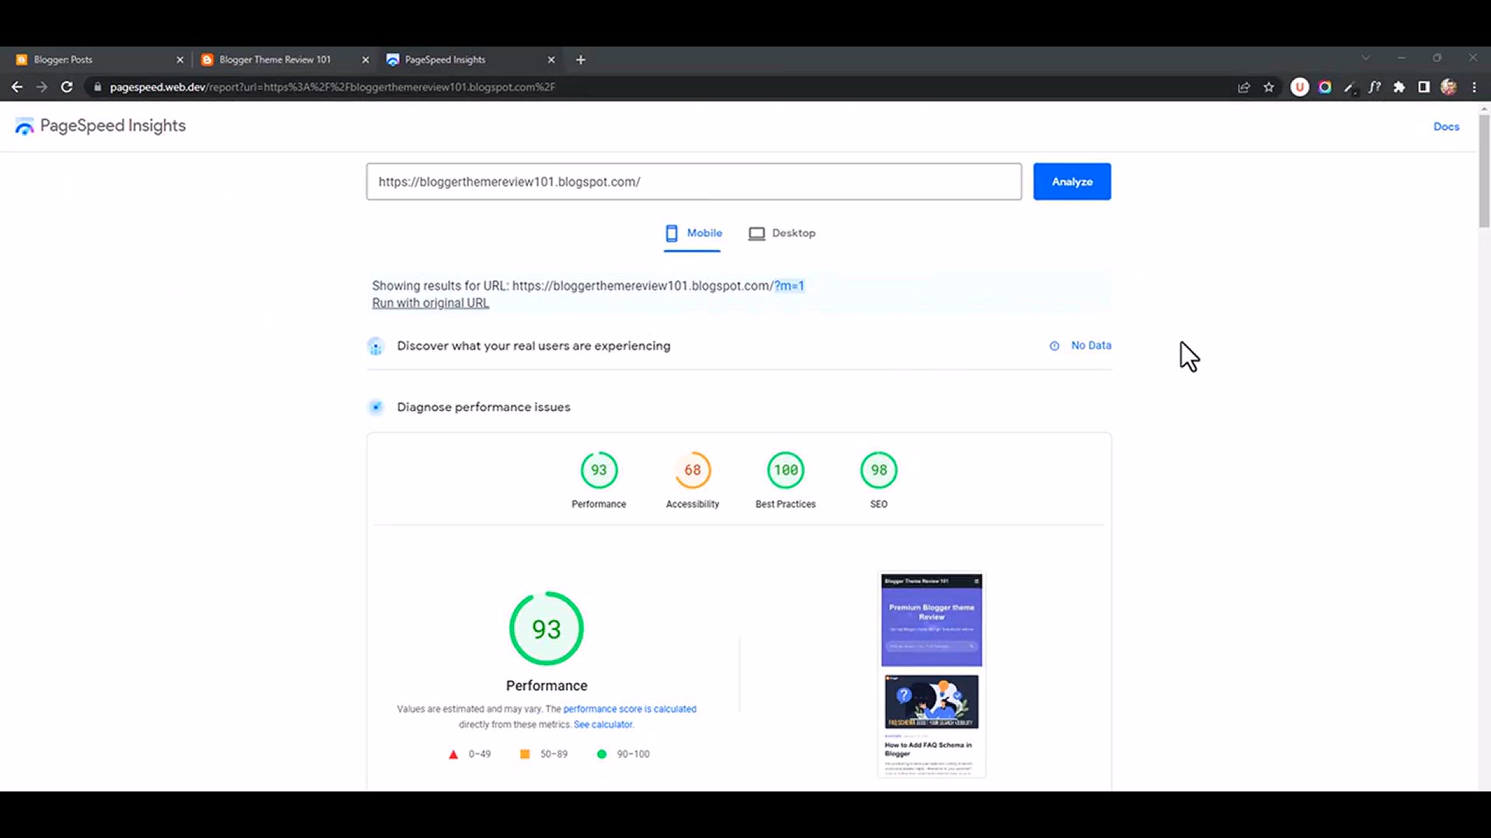Click the large Performance 93 gauge
1491x838 pixels.
(x=547, y=628)
